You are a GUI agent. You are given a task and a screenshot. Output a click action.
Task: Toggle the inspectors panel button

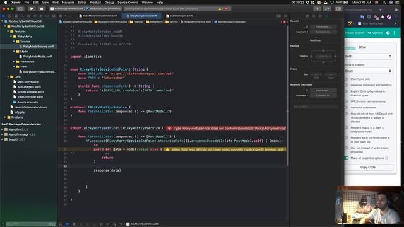tap(338, 9)
